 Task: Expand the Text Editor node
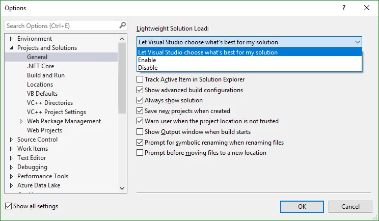click(x=11, y=158)
